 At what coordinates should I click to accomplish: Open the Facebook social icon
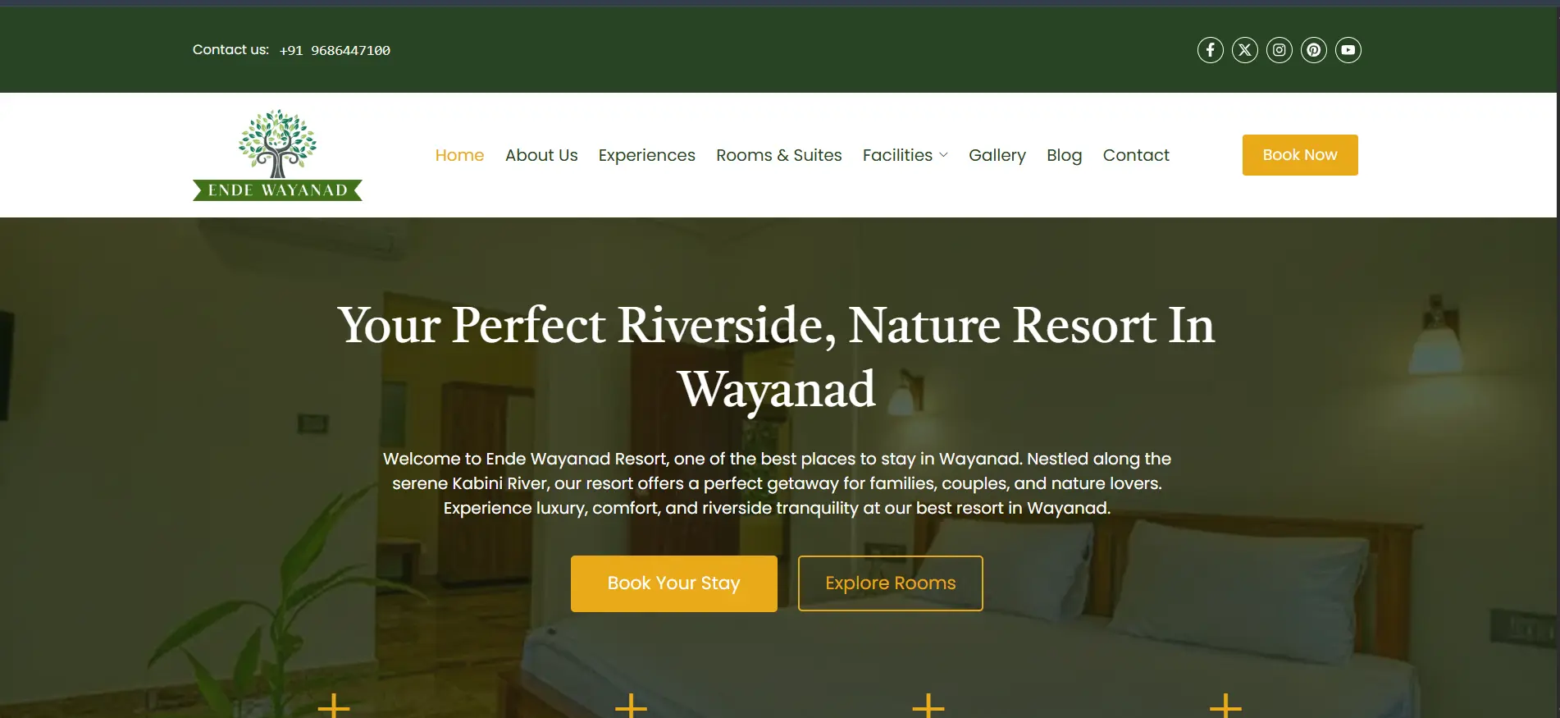(1210, 50)
